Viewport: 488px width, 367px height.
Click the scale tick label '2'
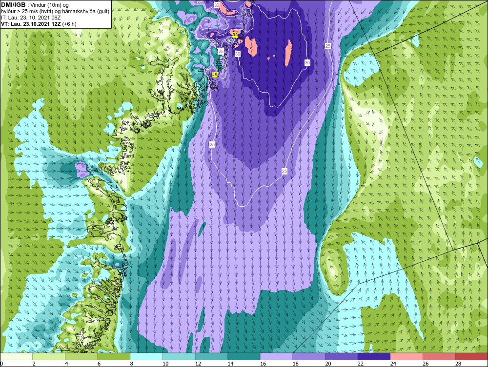34,364
